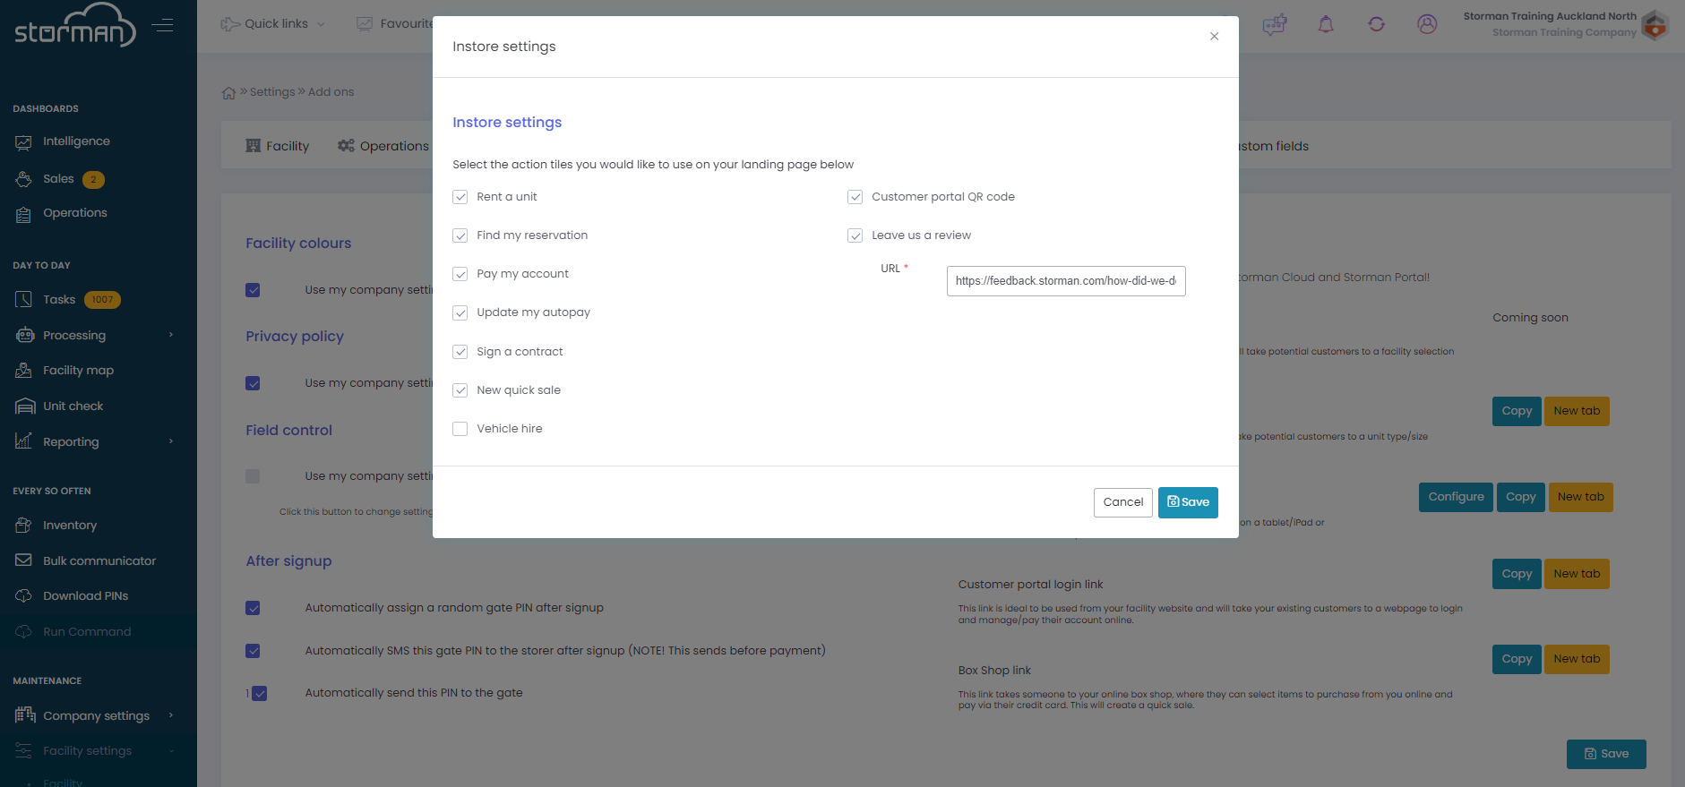Open Bulk communicator envelope icon
The image size is (1685, 787).
(x=24, y=560)
